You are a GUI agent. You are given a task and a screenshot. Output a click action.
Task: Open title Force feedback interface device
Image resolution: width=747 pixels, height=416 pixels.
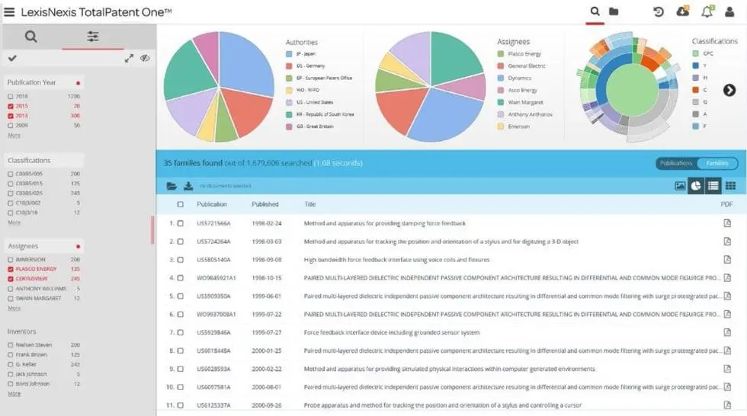click(x=392, y=332)
